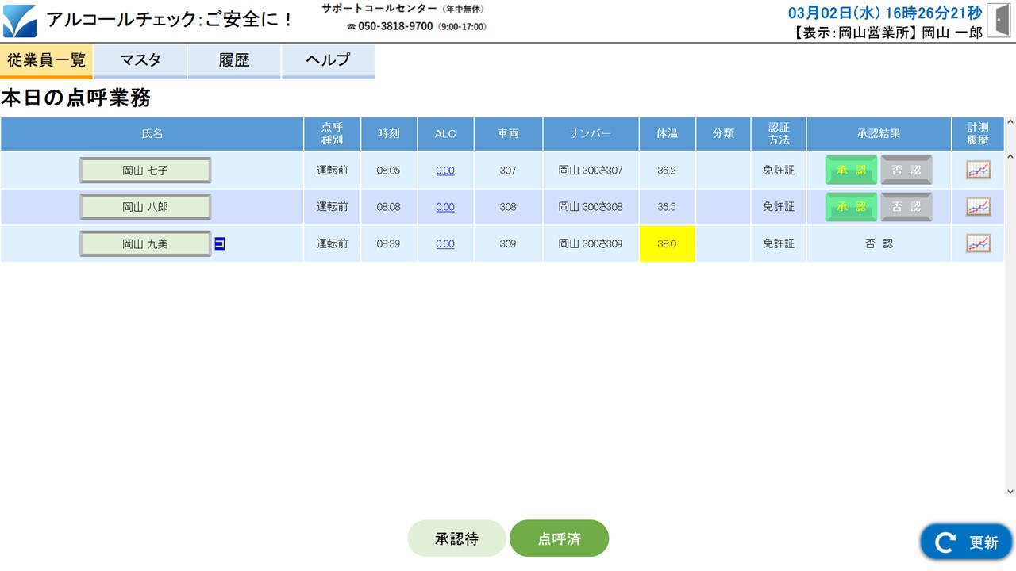This screenshot has height=571, width=1016.
Task: Click the ALC 0.00 link for 岡山 九美
Action: point(445,244)
